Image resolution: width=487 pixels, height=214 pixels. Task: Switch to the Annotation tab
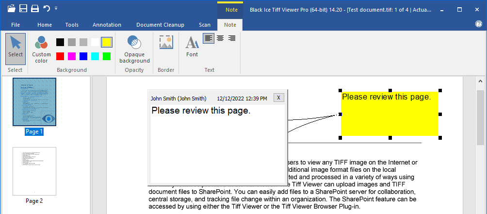coord(107,25)
